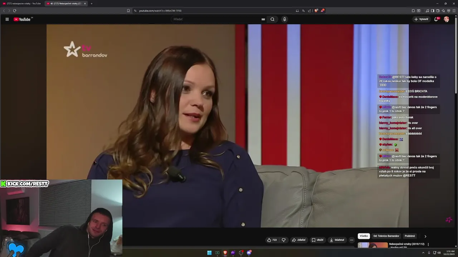Click the search magnifier button
458x257 pixels.
(x=272, y=19)
